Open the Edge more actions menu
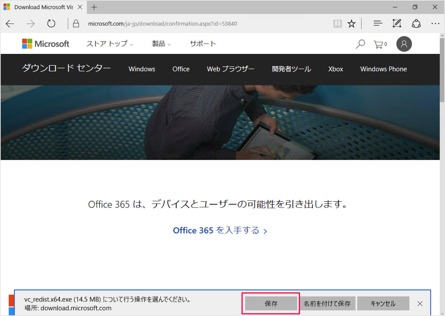This screenshot has width=445, height=316. click(435, 24)
